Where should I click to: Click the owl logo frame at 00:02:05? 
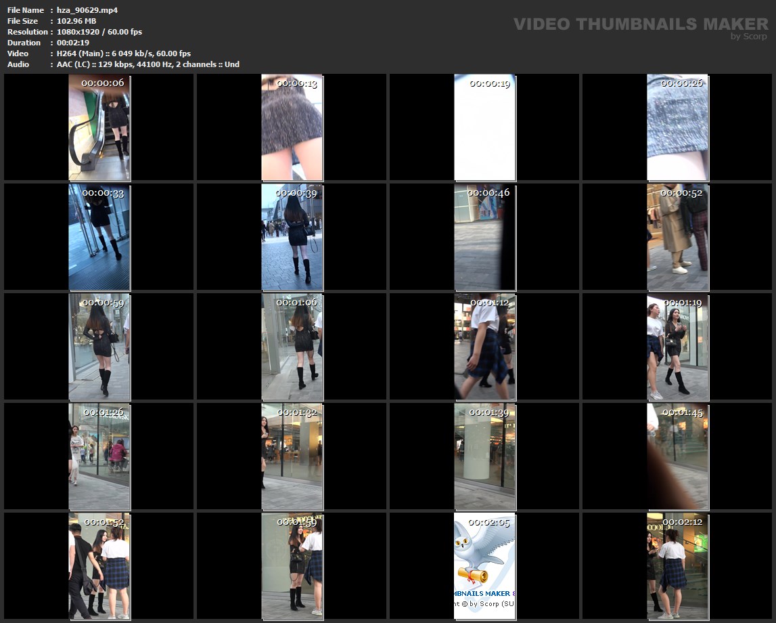(484, 566)
